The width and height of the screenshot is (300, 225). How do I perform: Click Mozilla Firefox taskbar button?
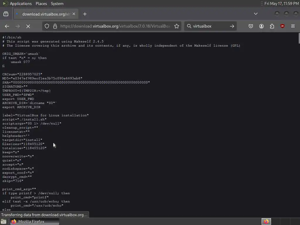[35, 221]
